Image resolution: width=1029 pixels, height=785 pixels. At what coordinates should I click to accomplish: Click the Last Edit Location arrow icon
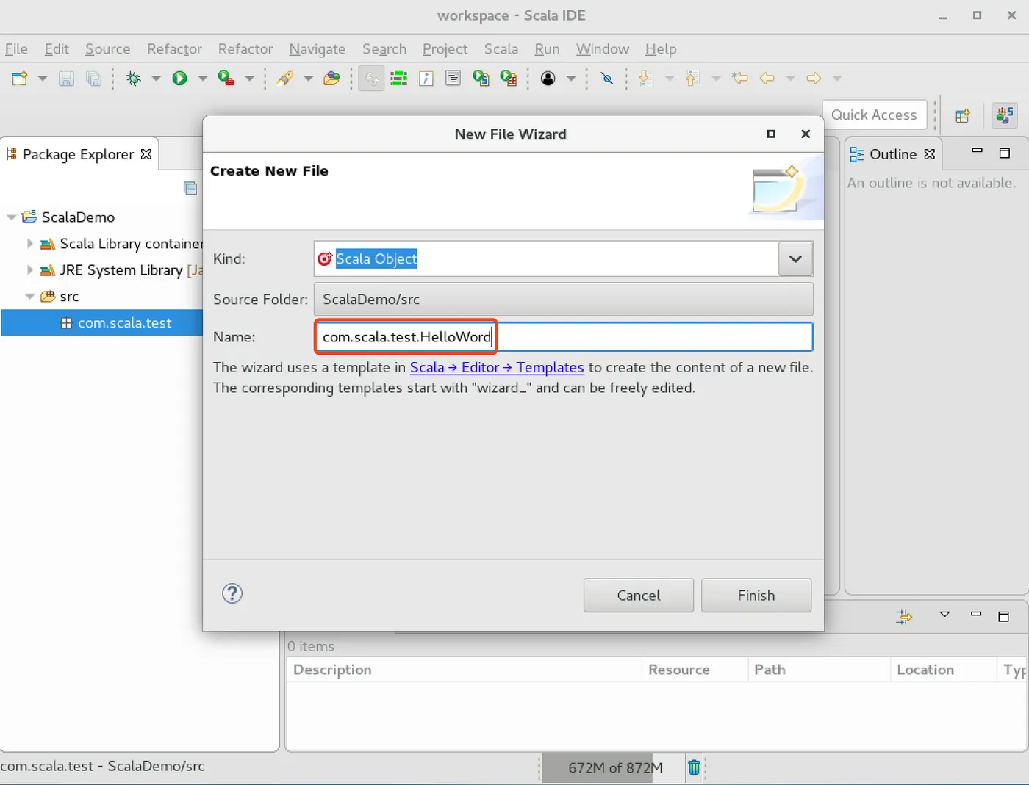[x=739, y=78]
